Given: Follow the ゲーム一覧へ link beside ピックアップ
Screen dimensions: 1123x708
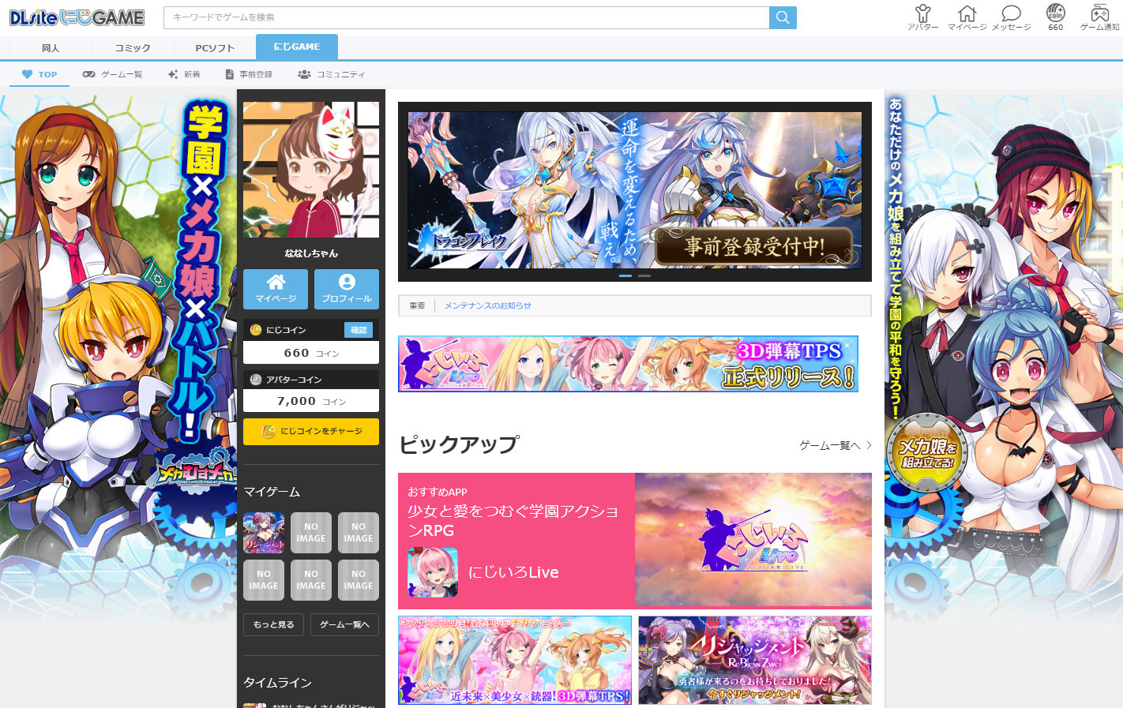Looking at the screenshot, I should pyautogui.click(x=836, y=445).
